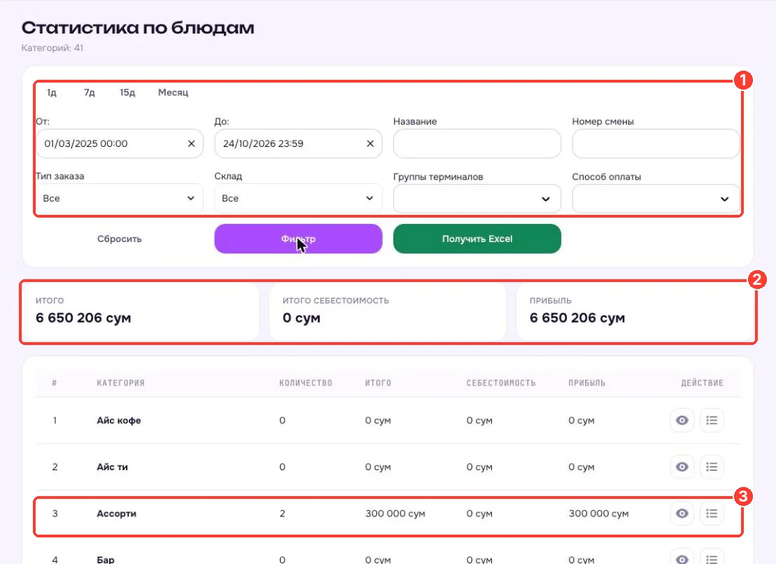The height and width of the screenshot is (564, 776).
Task: Focus the Название input field
Action: click(x=477, y=143)
